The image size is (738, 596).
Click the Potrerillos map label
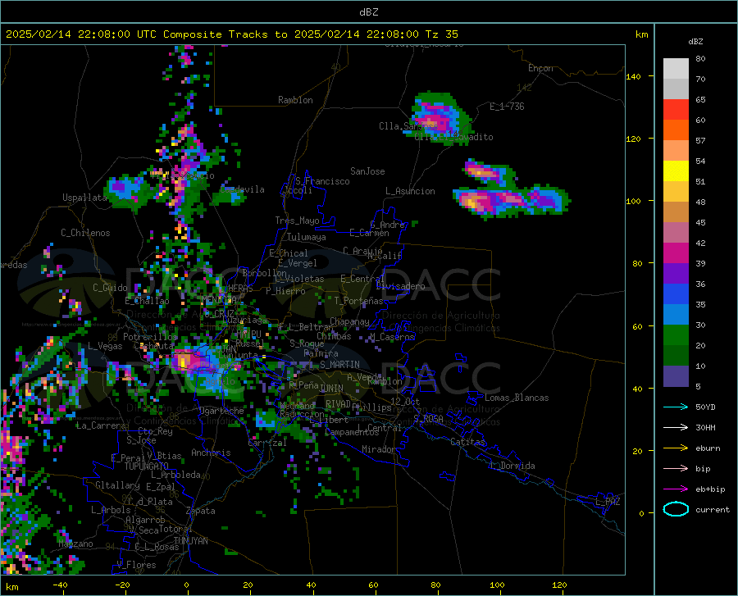[151, 337]
